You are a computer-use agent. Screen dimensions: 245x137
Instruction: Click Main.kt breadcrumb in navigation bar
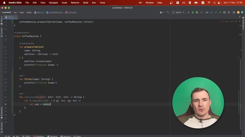tap(39, 13)
